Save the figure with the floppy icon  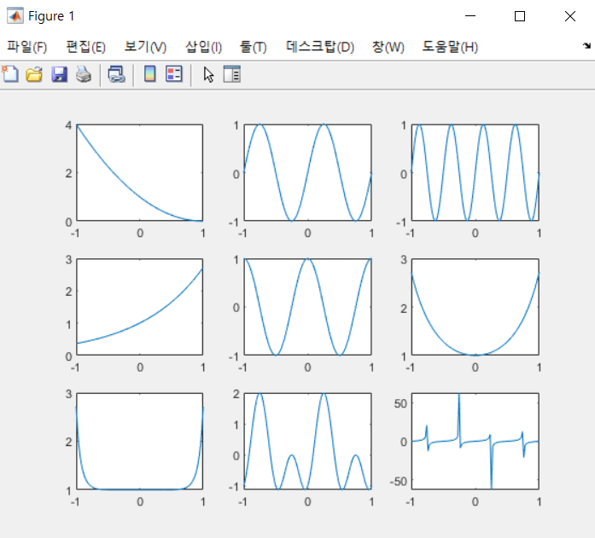(x=59, y=74)
